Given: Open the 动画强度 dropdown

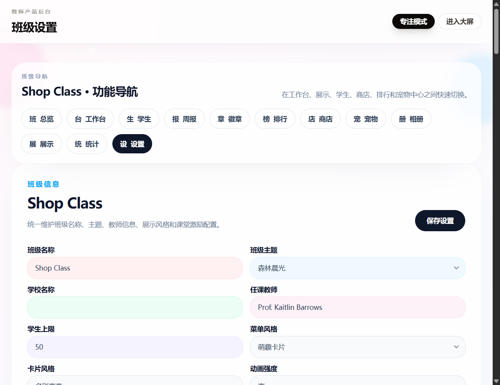Looking at the screenshot, I should click(358, 382).
